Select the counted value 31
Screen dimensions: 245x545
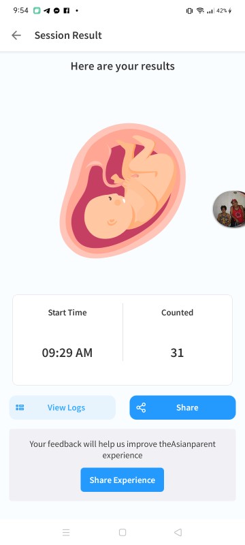(177, 353)
